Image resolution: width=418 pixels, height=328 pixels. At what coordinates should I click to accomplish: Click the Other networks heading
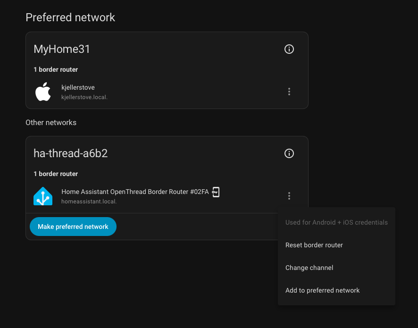pos(51,122)
